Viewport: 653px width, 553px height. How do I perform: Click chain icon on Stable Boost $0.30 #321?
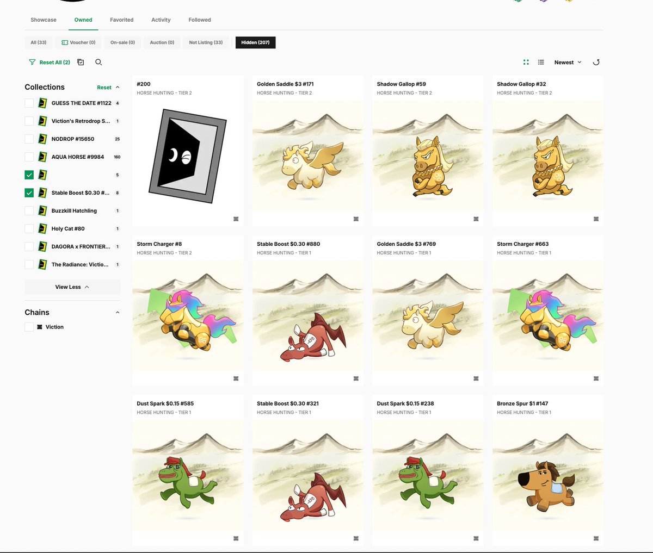pyautogui.click(x=356, y=538)
